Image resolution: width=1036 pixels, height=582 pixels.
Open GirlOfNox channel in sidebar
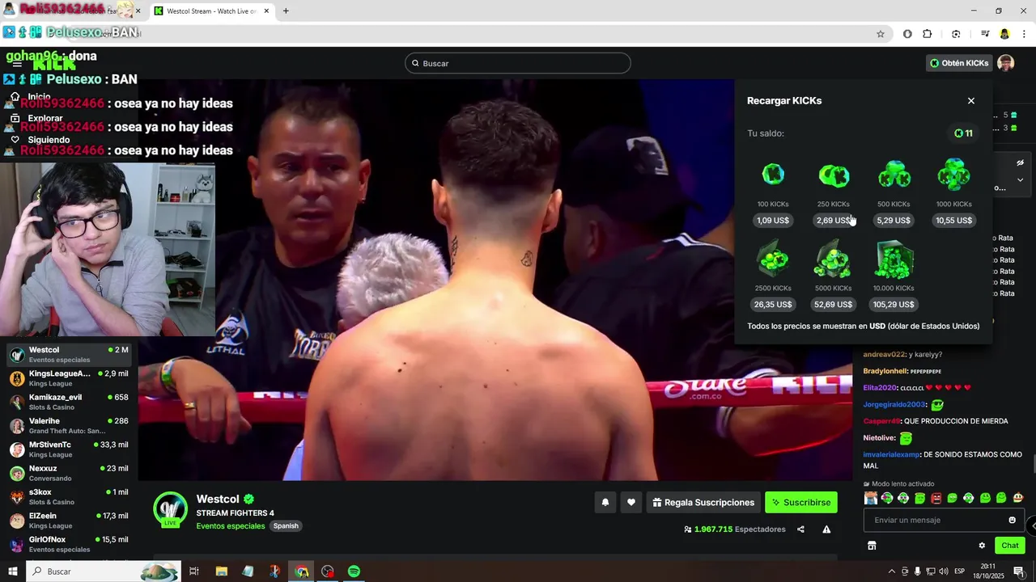68,544
